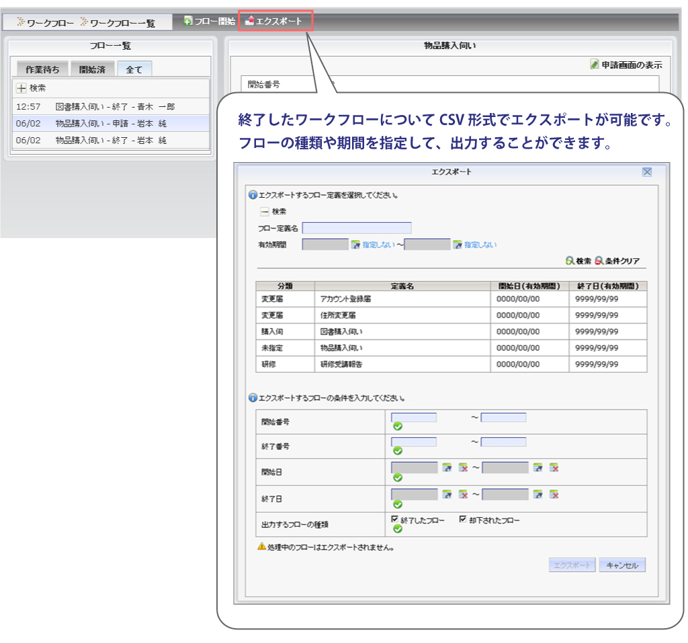Select 住所変更届 definition row
Image resolution: width=688 pixels, height=643 pixels.
tap(451, 315)
